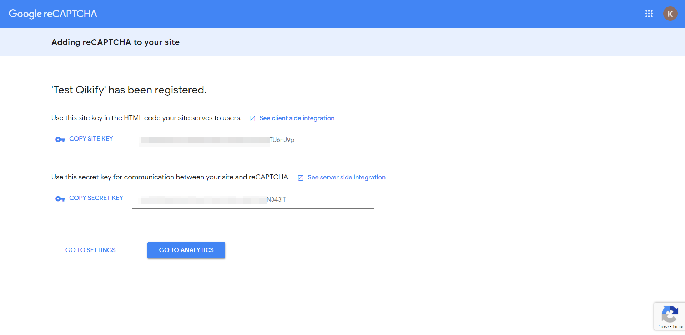This screenshot has width=685, height=335.
Task: Open the account avatar K menu
Action: (x=670, y=14)
